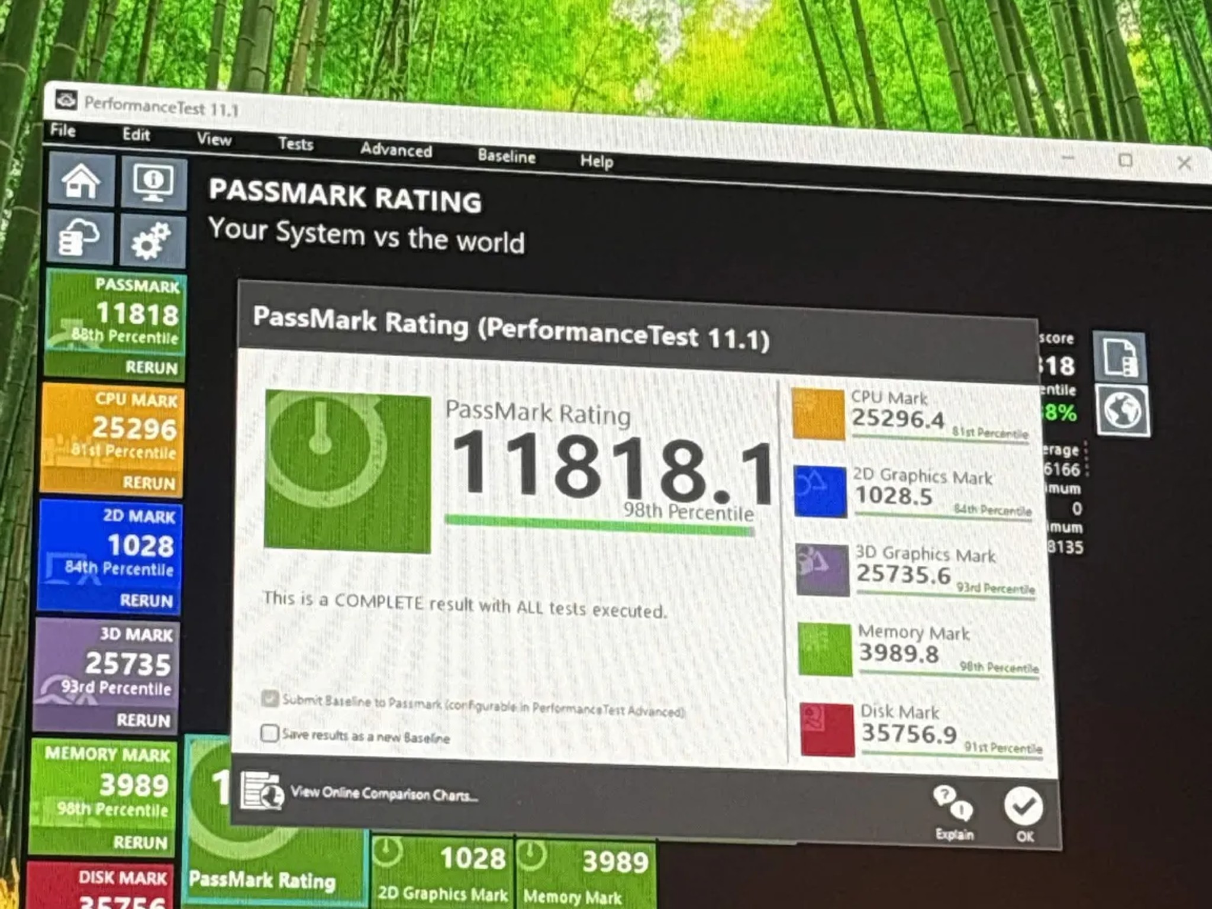Viewport: 1212px width, 909px height.
Task: Click the 2D Graphics Mark 1028.5 value
Action: pyautogui.click(x=894, y=496)
